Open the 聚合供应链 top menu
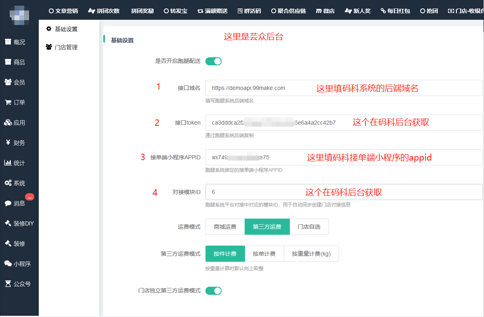This screenshot has width=484, height=317. (288, 11)
